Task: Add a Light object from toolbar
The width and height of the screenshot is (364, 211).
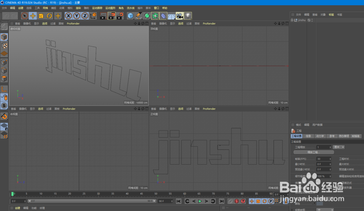Action: tap(188, 16)
